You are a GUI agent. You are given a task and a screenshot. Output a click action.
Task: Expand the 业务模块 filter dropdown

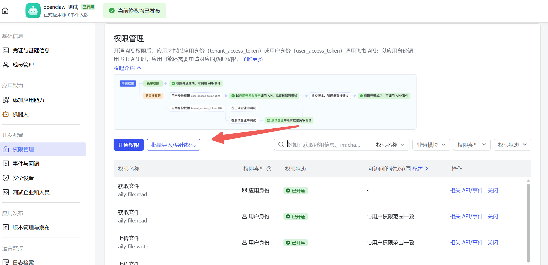coord(431,145)
